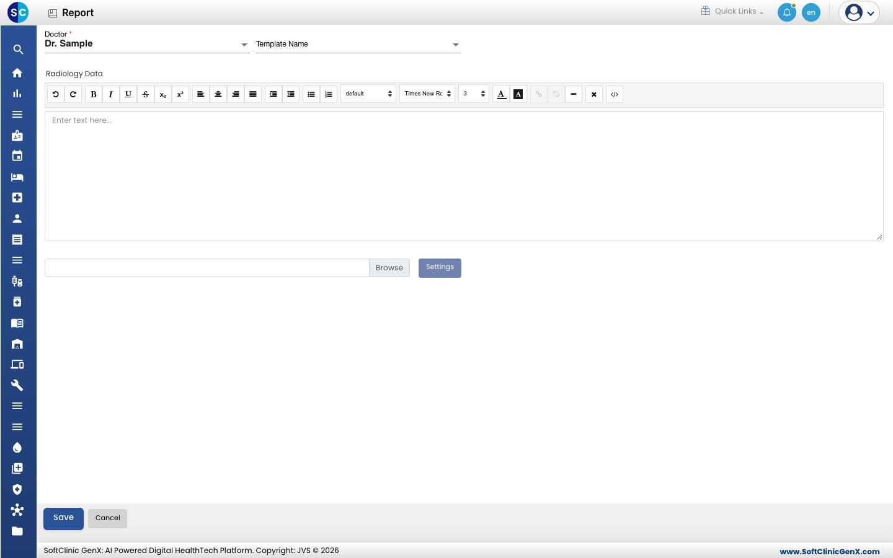Open the Doctor dropdown
Screen dimensions: 893x558
coord(147,44)
